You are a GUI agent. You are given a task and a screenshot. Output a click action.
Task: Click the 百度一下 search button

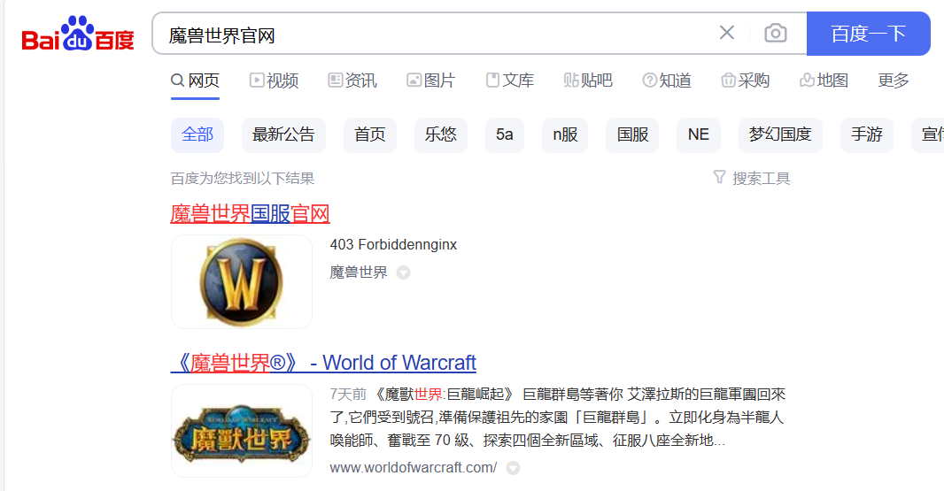(868, 34)
